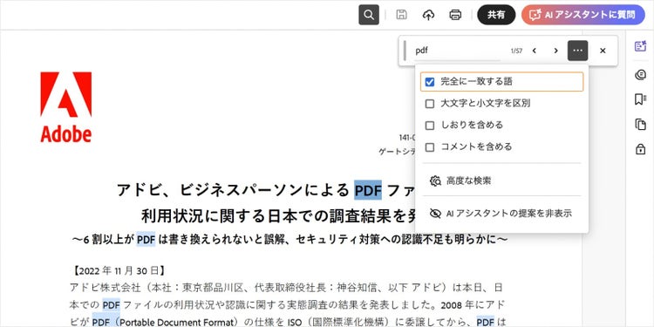Screen dimensions: 654x327
Task: Uncheck 完全に一致する語 checkbox
Action: 430,82
